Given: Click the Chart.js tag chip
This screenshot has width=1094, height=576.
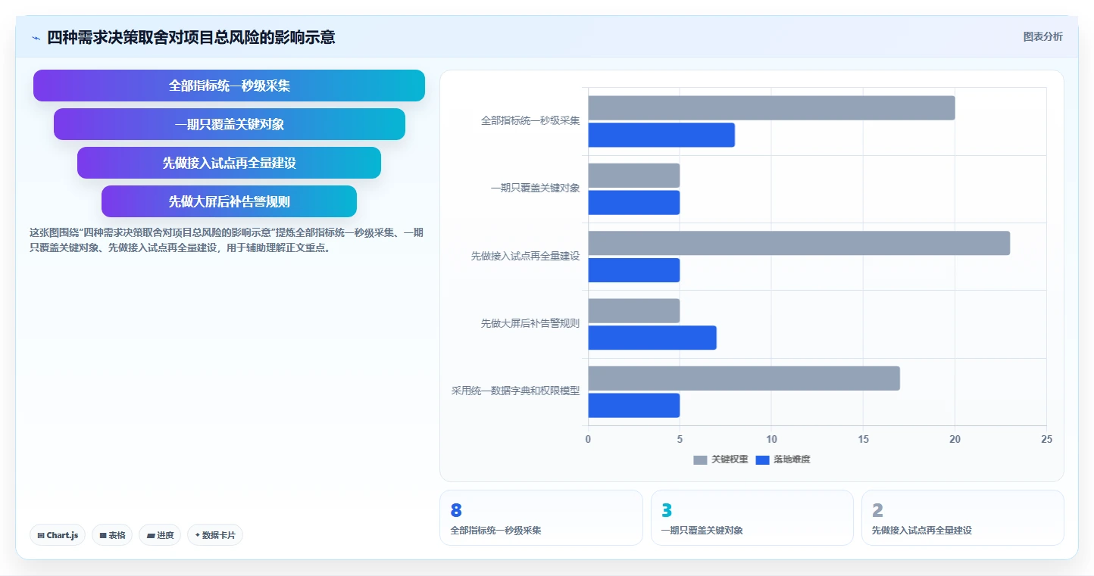Looking at the screenshot, I should pyautogui.click(x=58, y=535).
